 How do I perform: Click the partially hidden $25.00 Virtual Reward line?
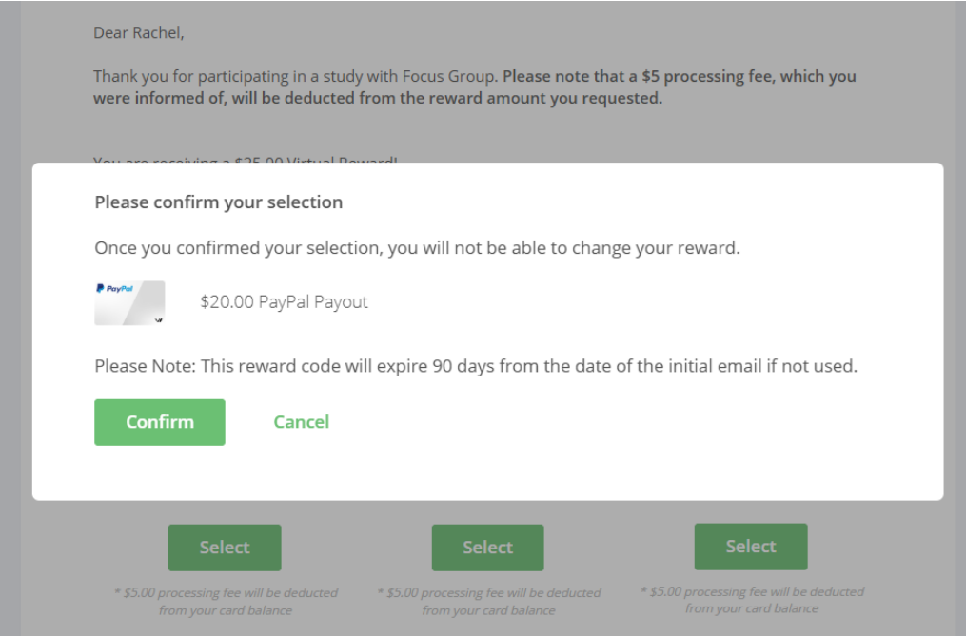pyautogui.click(x=246, y=160)
